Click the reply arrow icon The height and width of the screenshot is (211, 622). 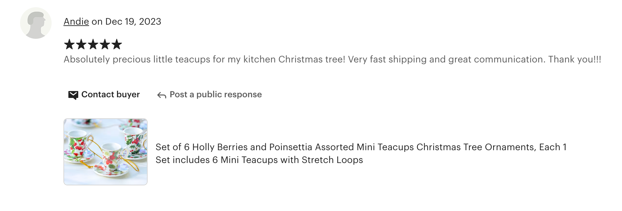(x=161, y=95)
